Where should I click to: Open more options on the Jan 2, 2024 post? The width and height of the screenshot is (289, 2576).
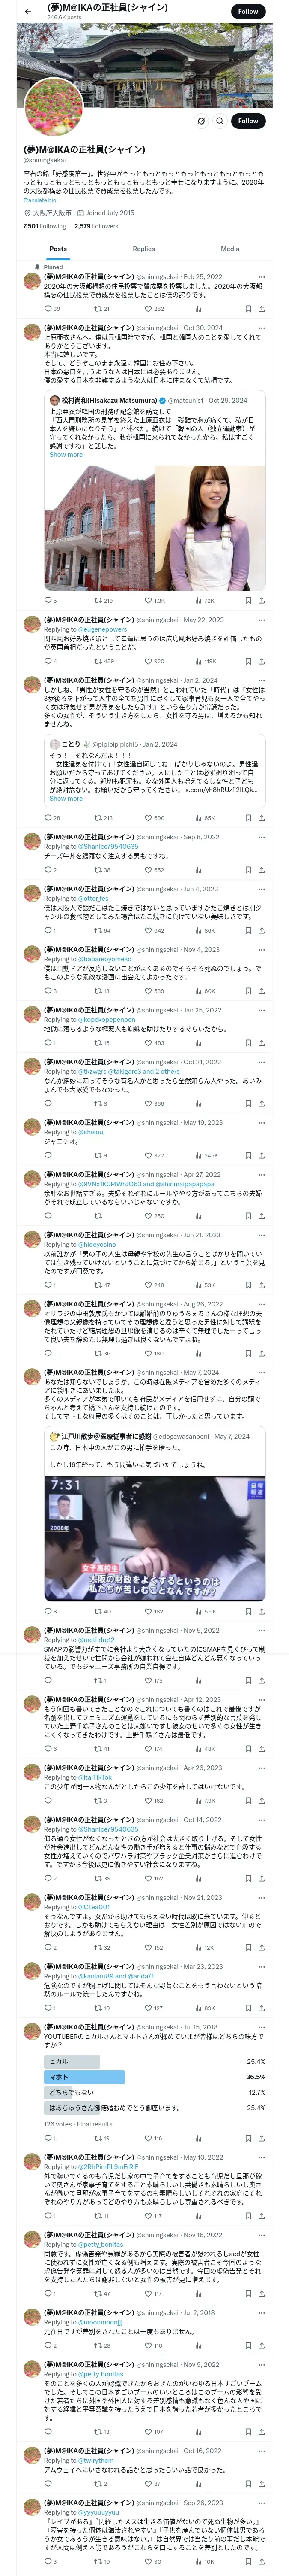[261, 680]
